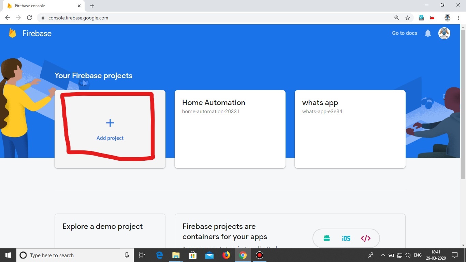
Task: Open the volume control icon
Action: coord(408,255)
